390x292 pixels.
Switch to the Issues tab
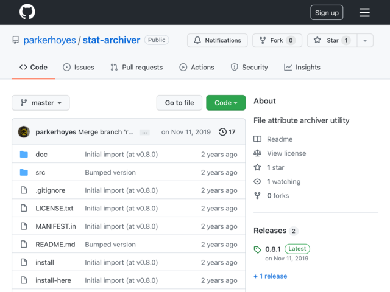tap(79, 68)
